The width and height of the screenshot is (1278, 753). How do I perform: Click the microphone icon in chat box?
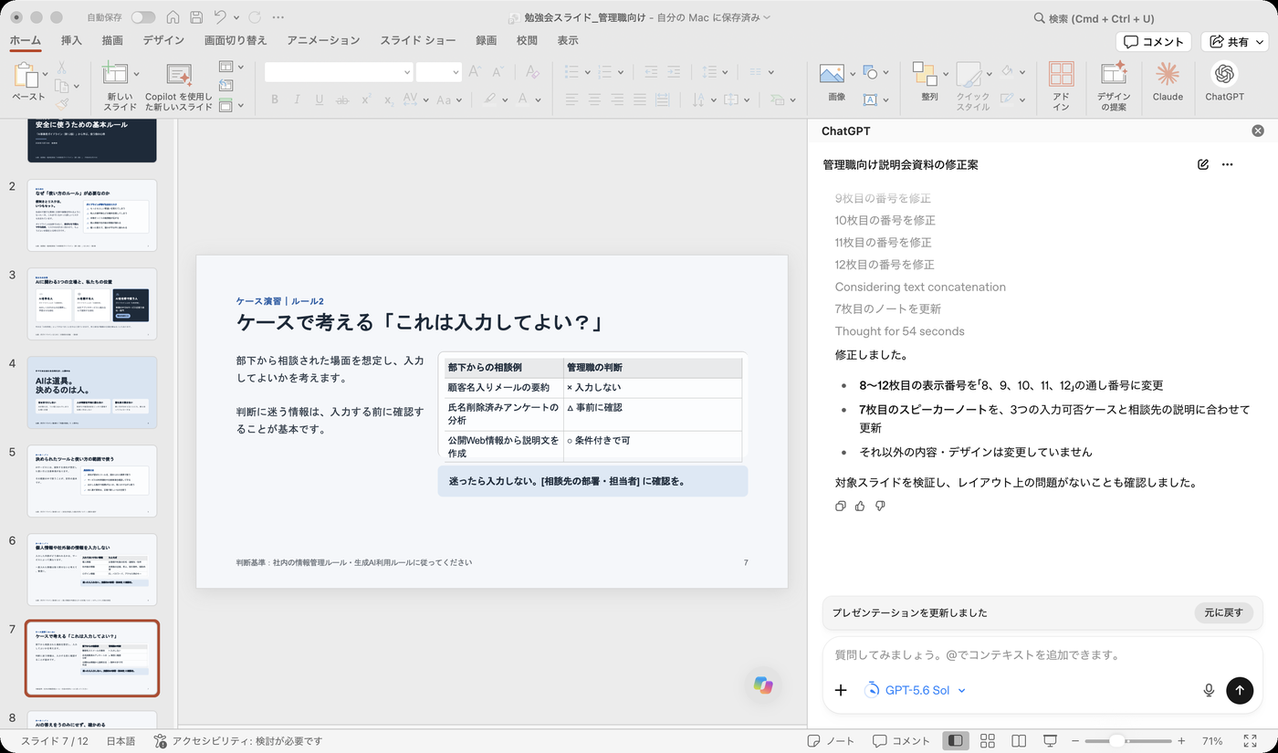coord(1209,690)
